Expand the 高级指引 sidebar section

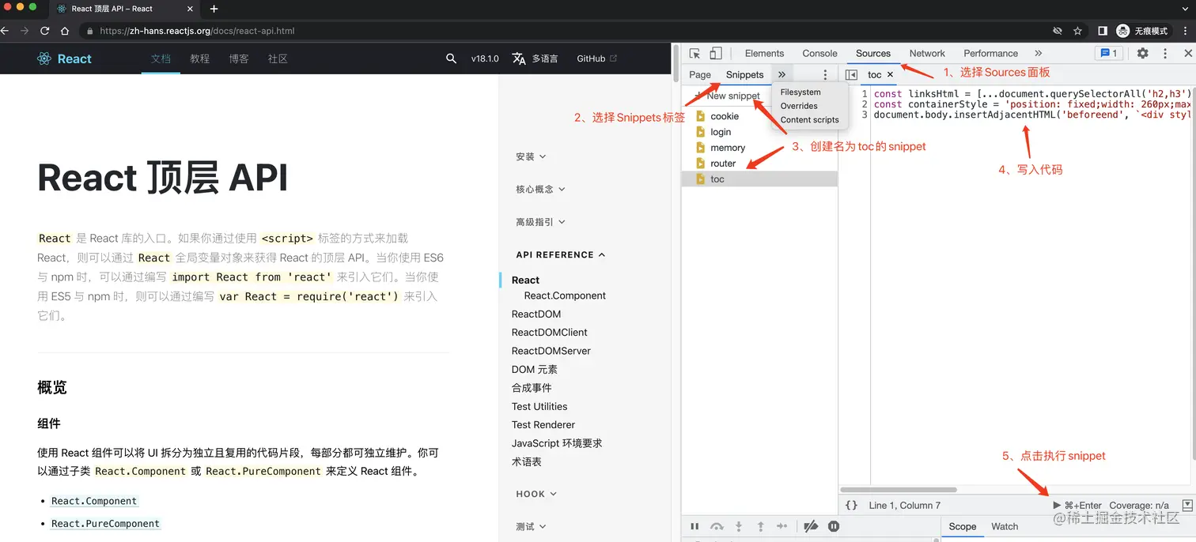click(540, 222)
